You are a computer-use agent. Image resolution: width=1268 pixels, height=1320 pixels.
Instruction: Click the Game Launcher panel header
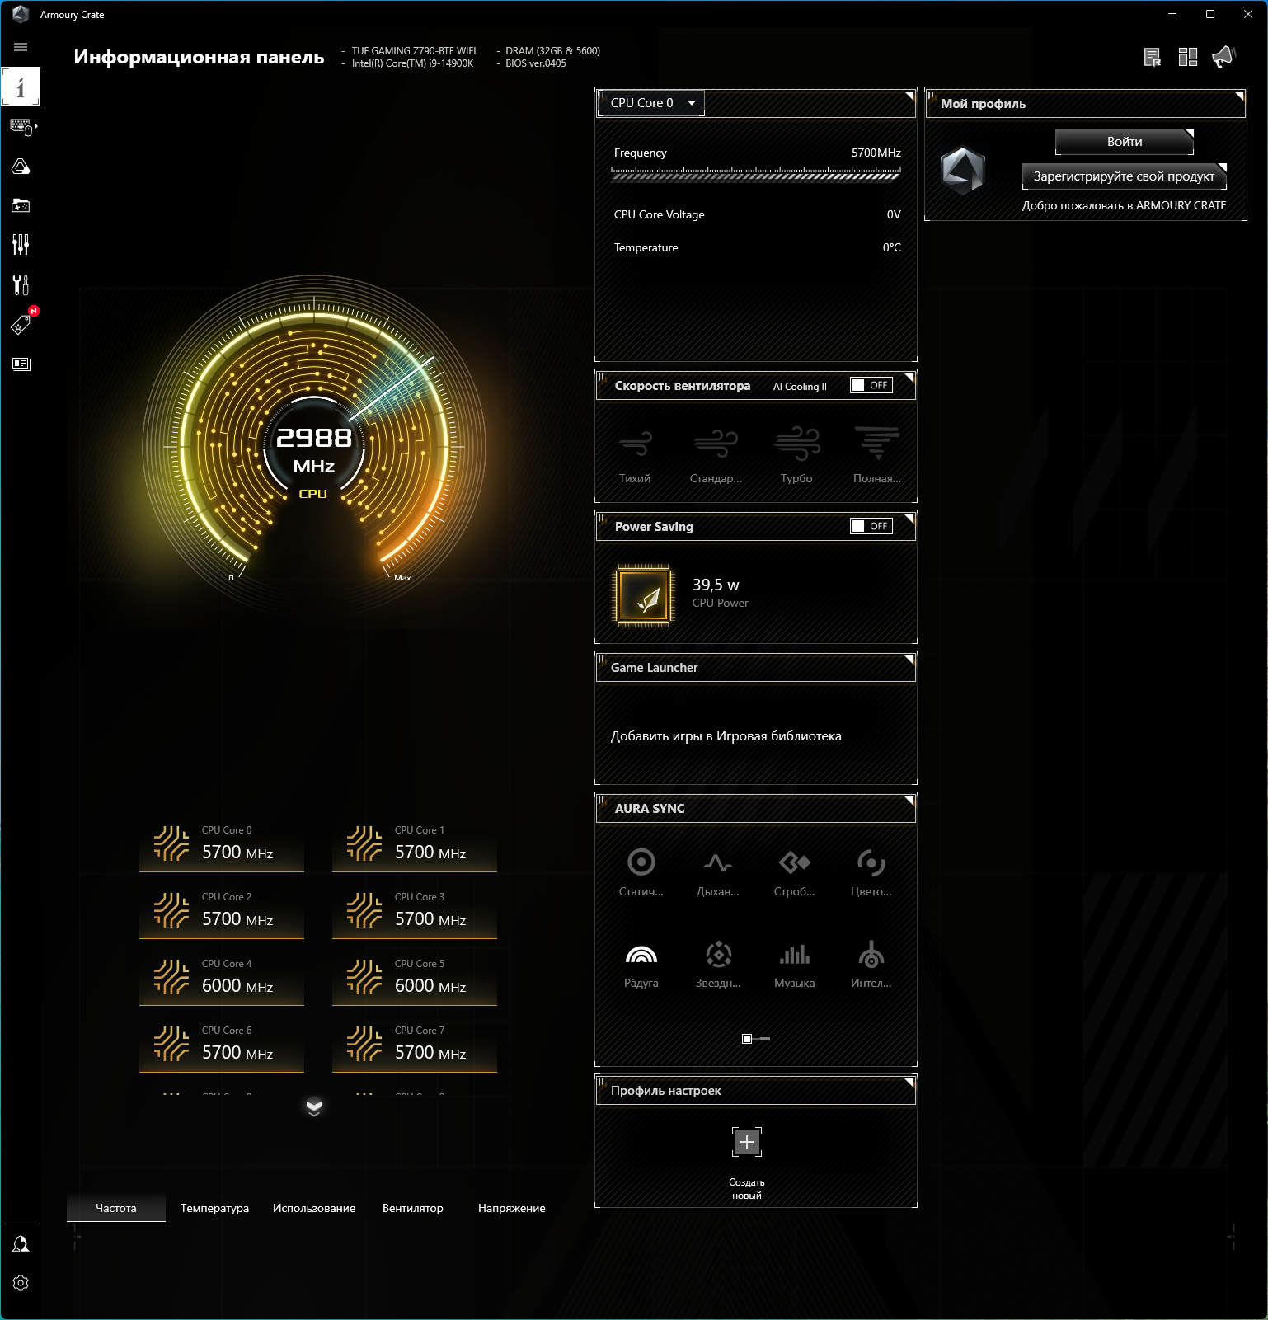(x=756, y=668)
